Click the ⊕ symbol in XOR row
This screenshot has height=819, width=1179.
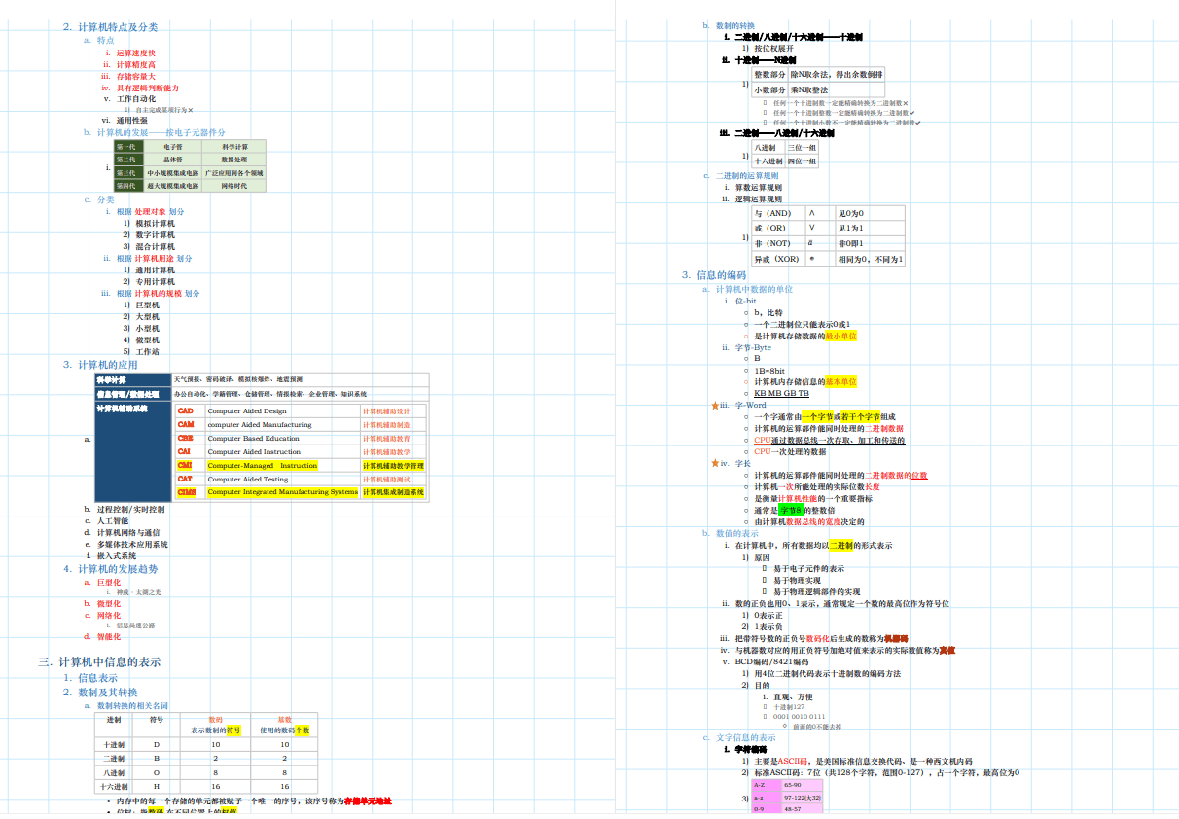pyautogui.click(x=812, y=259)
